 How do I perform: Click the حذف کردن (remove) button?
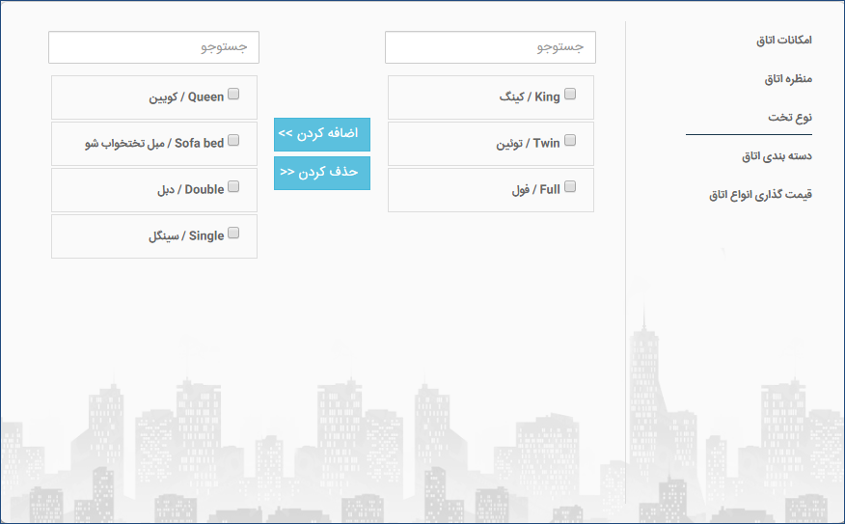[322, 173]
